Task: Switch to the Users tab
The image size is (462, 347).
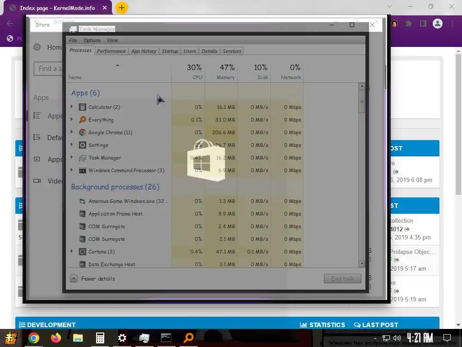Action: (190, 51)
